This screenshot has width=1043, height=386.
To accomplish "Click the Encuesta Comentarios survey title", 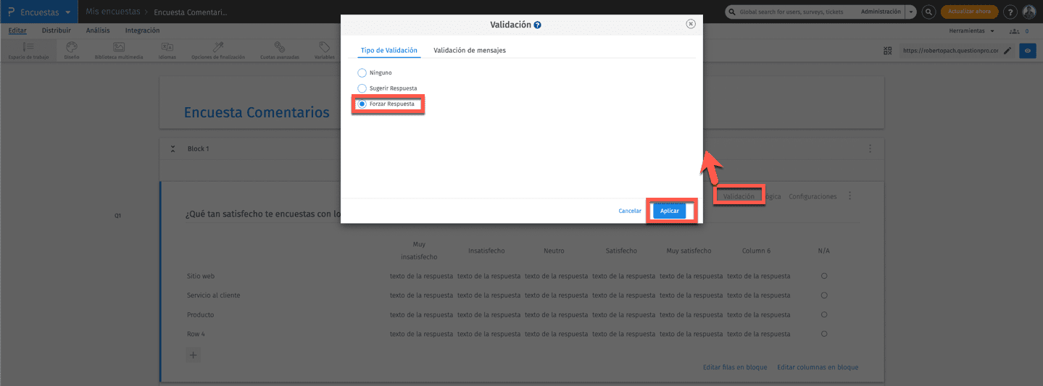I will coord(257,112).
